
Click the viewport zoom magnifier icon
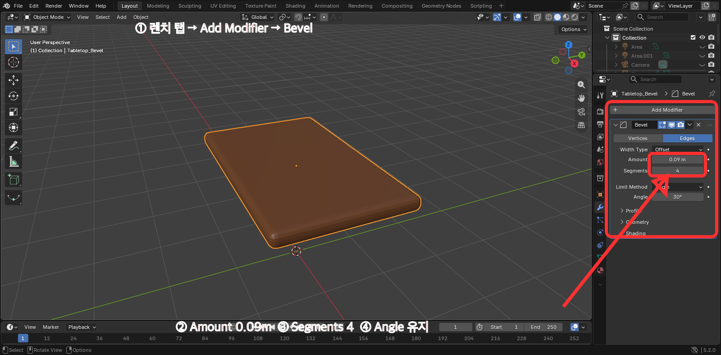coord(581,85)
